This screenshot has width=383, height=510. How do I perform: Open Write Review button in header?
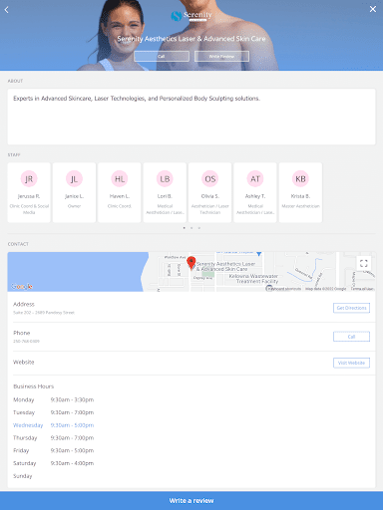click(x=221, y=56)
